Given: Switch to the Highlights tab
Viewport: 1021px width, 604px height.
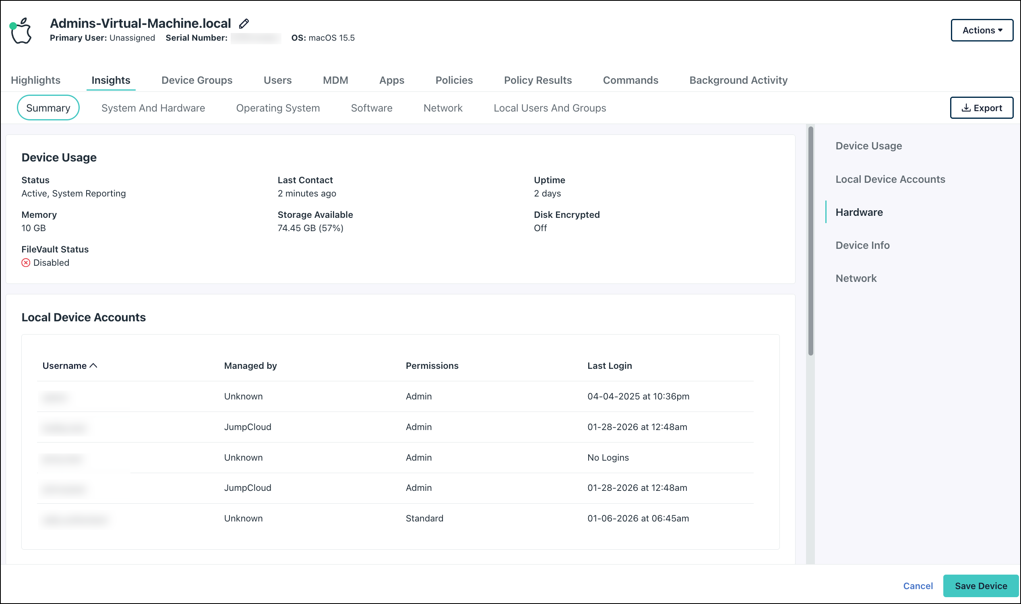Looking at the screenshot, I should click(35, 80).
